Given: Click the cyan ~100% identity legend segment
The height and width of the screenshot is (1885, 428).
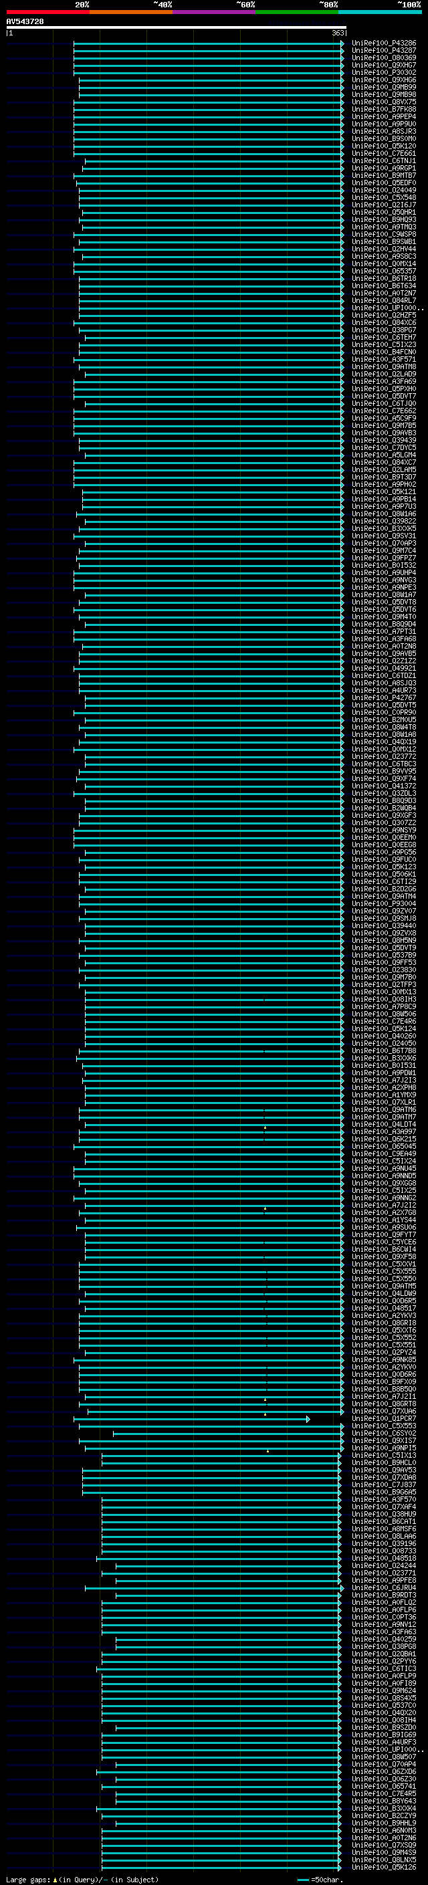Looking at the screenshot, I should coord(381,12).
